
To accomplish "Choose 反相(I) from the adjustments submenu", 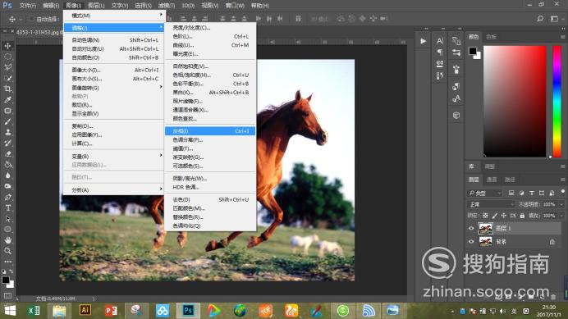I will (x=210, y=131).
